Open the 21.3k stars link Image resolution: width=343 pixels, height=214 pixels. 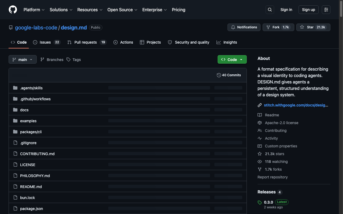pos(275,154)
